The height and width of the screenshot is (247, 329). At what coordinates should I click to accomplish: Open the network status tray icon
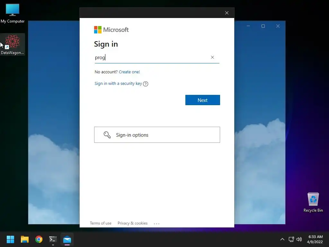point(291,239)
